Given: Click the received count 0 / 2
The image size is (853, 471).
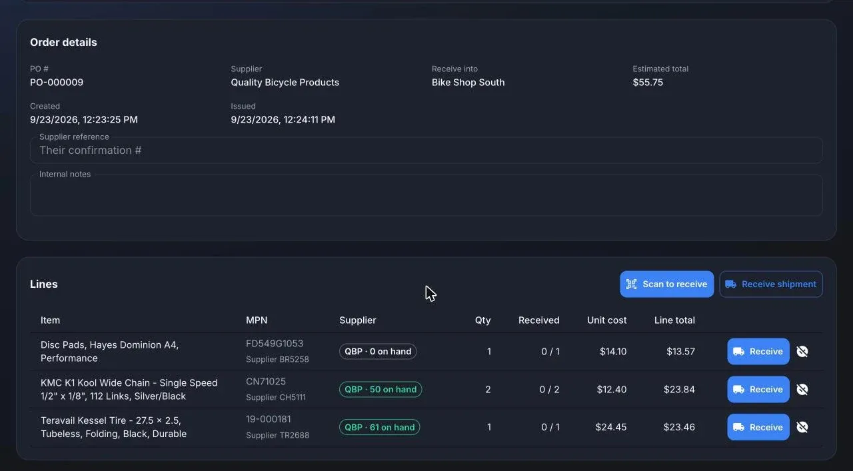Looking at the screenshot, I should (550, 389).
